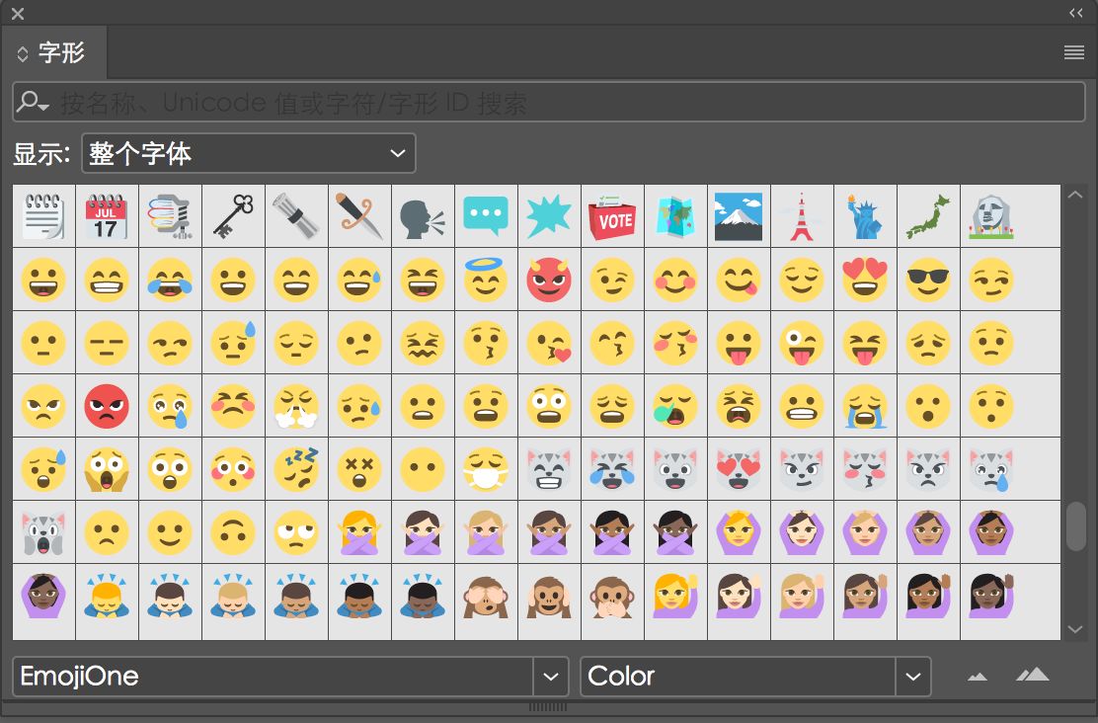This screenshot has width=1098, height=723.
Task: Select the tears of joy face glyph
Action: point(170,279)
